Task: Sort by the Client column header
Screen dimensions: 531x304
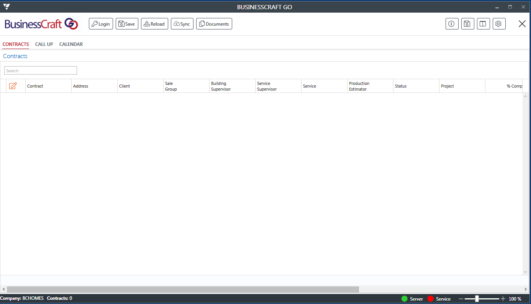Action: (140, 86)
